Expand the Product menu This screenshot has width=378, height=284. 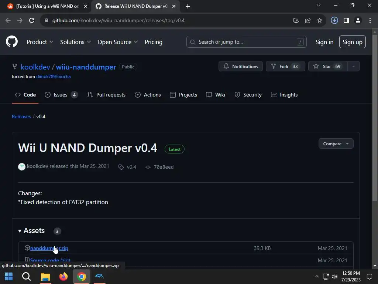40,42
